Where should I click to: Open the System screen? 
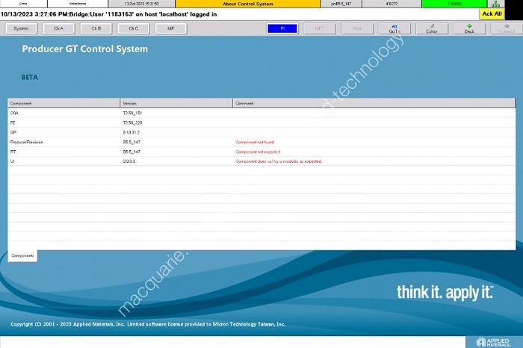21,28
